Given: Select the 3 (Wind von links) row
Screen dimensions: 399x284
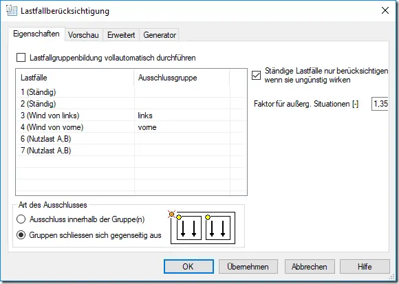Looking at the screenshot, I should click(131, 116).
